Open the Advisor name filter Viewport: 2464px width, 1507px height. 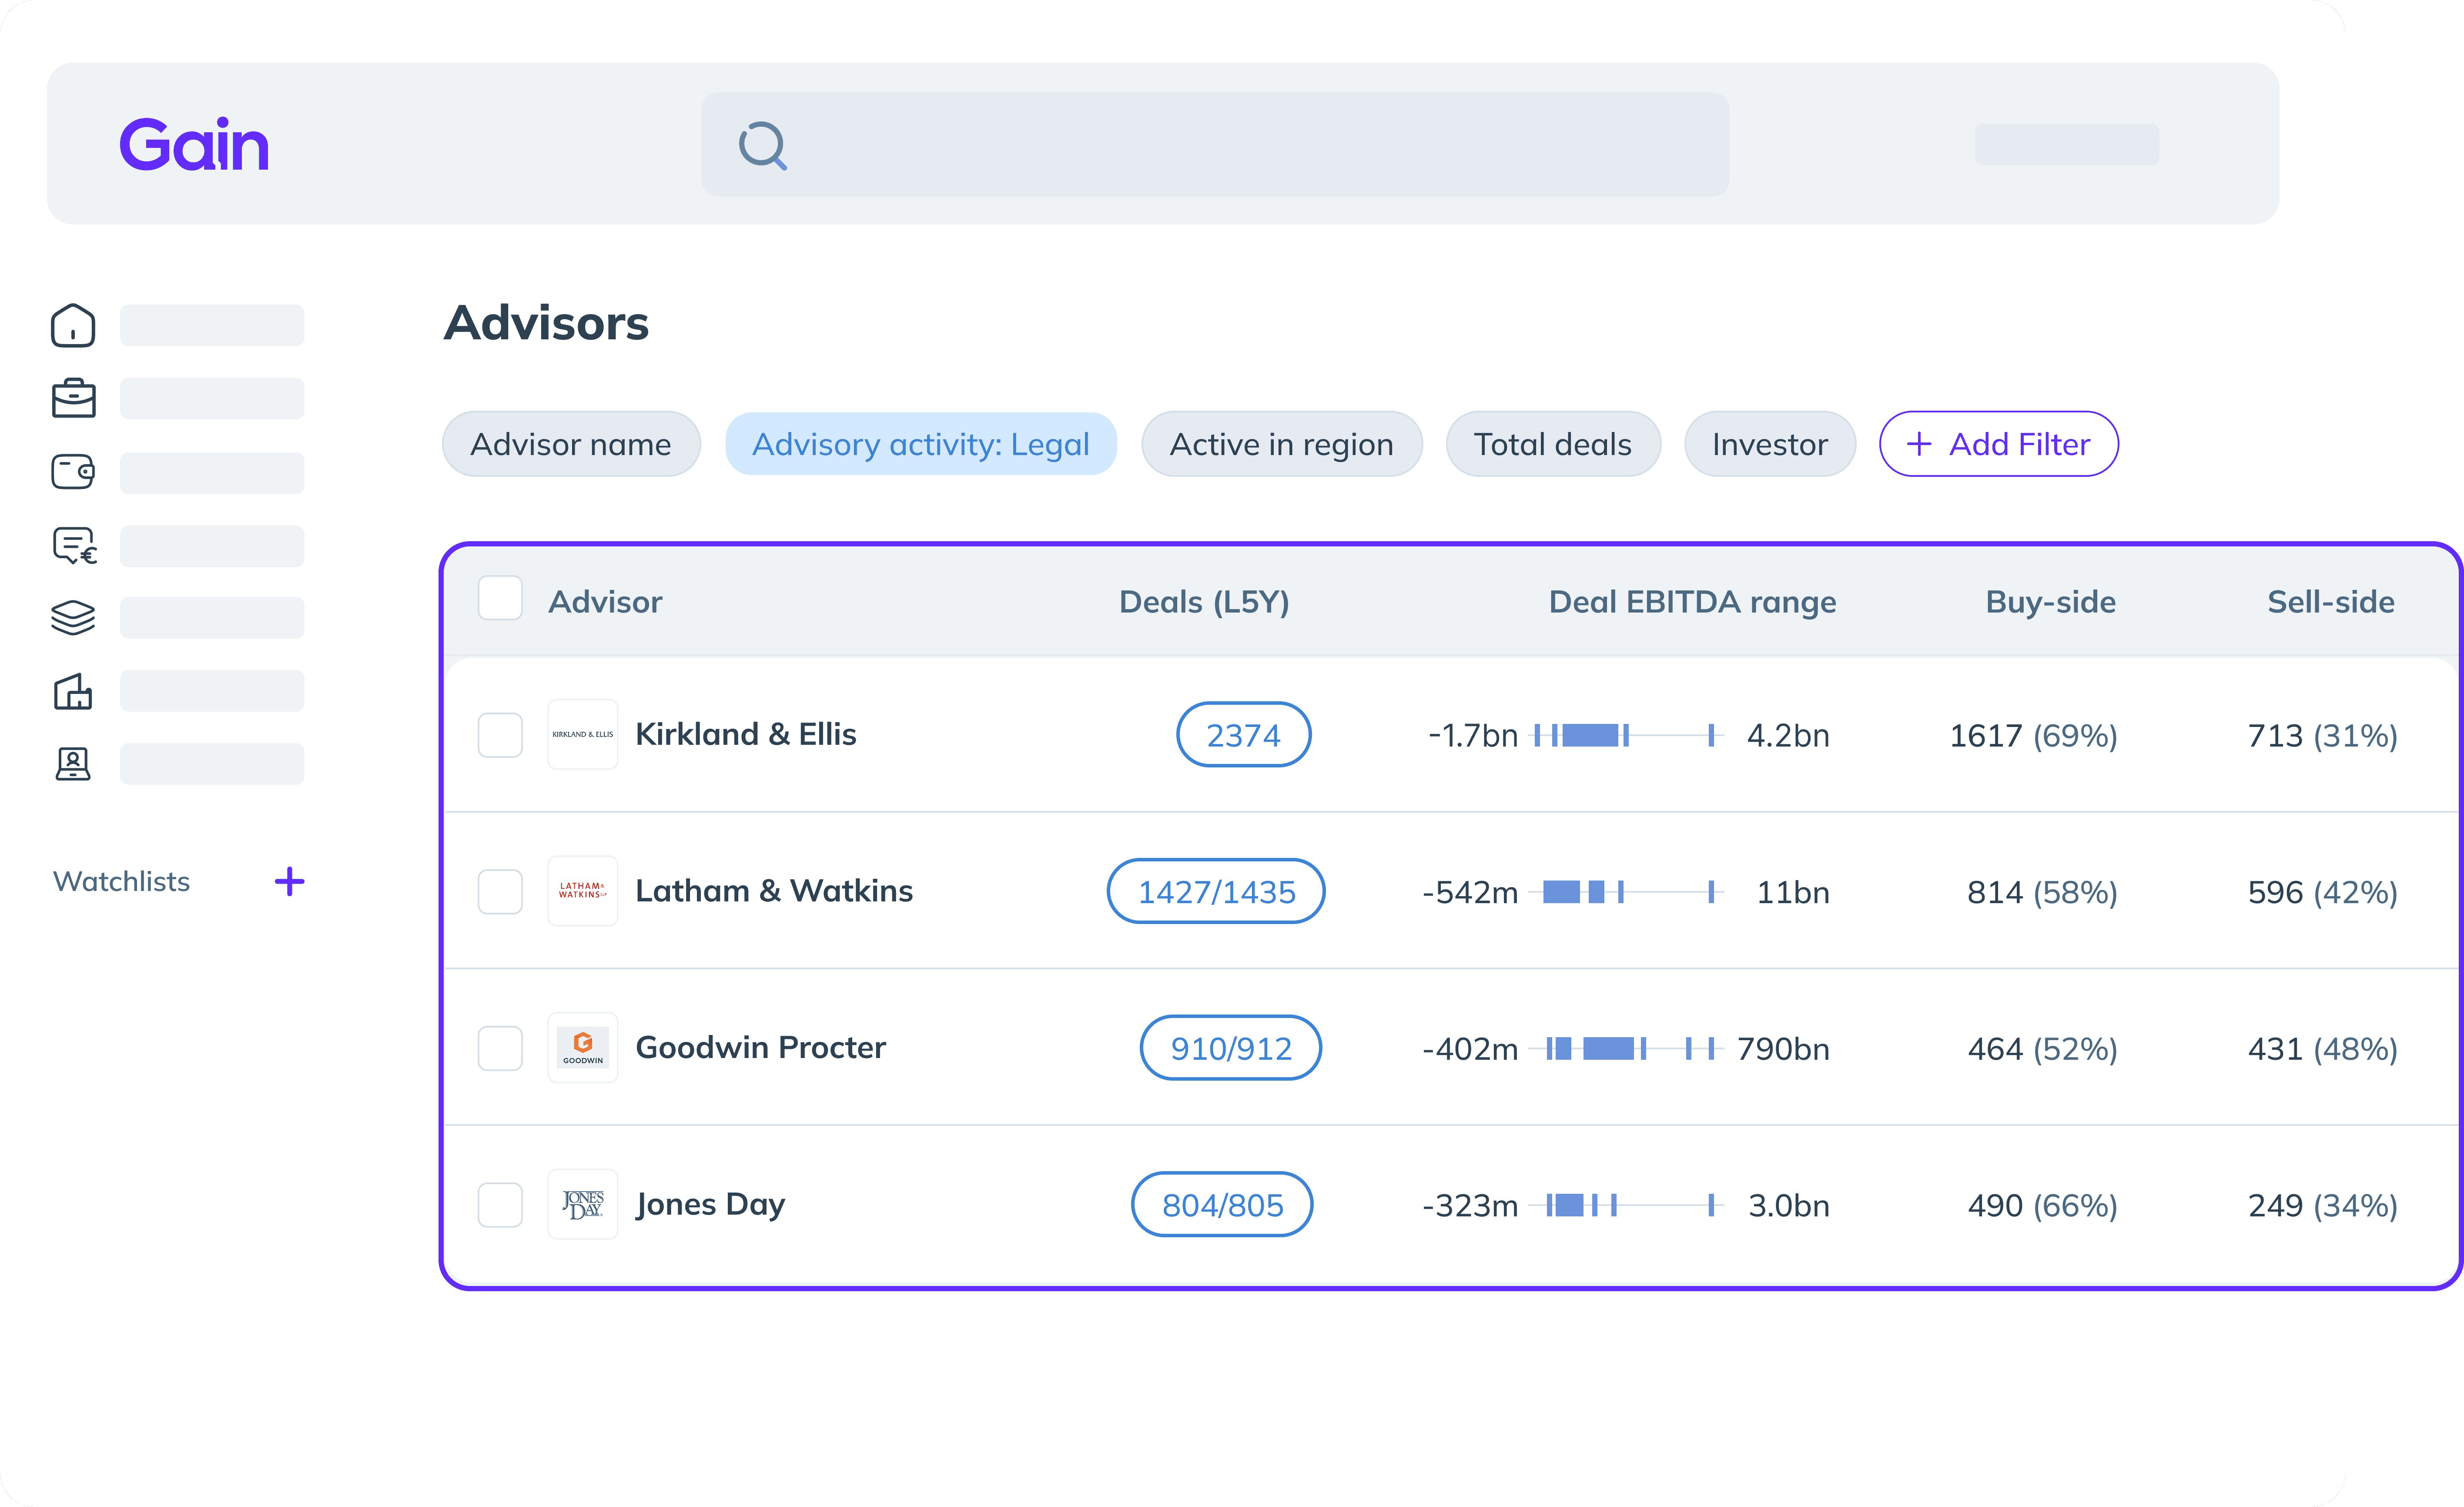click(571, 444)
